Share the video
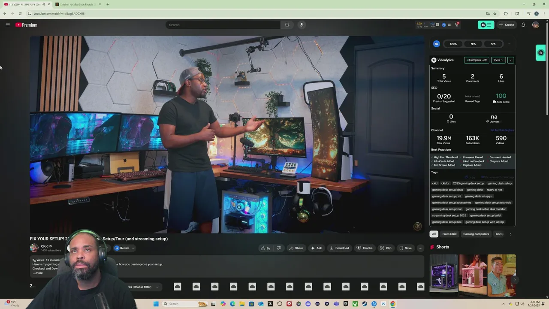Image resolution: width=549 pixels, height=309 pixels. (x=296, y=248)
